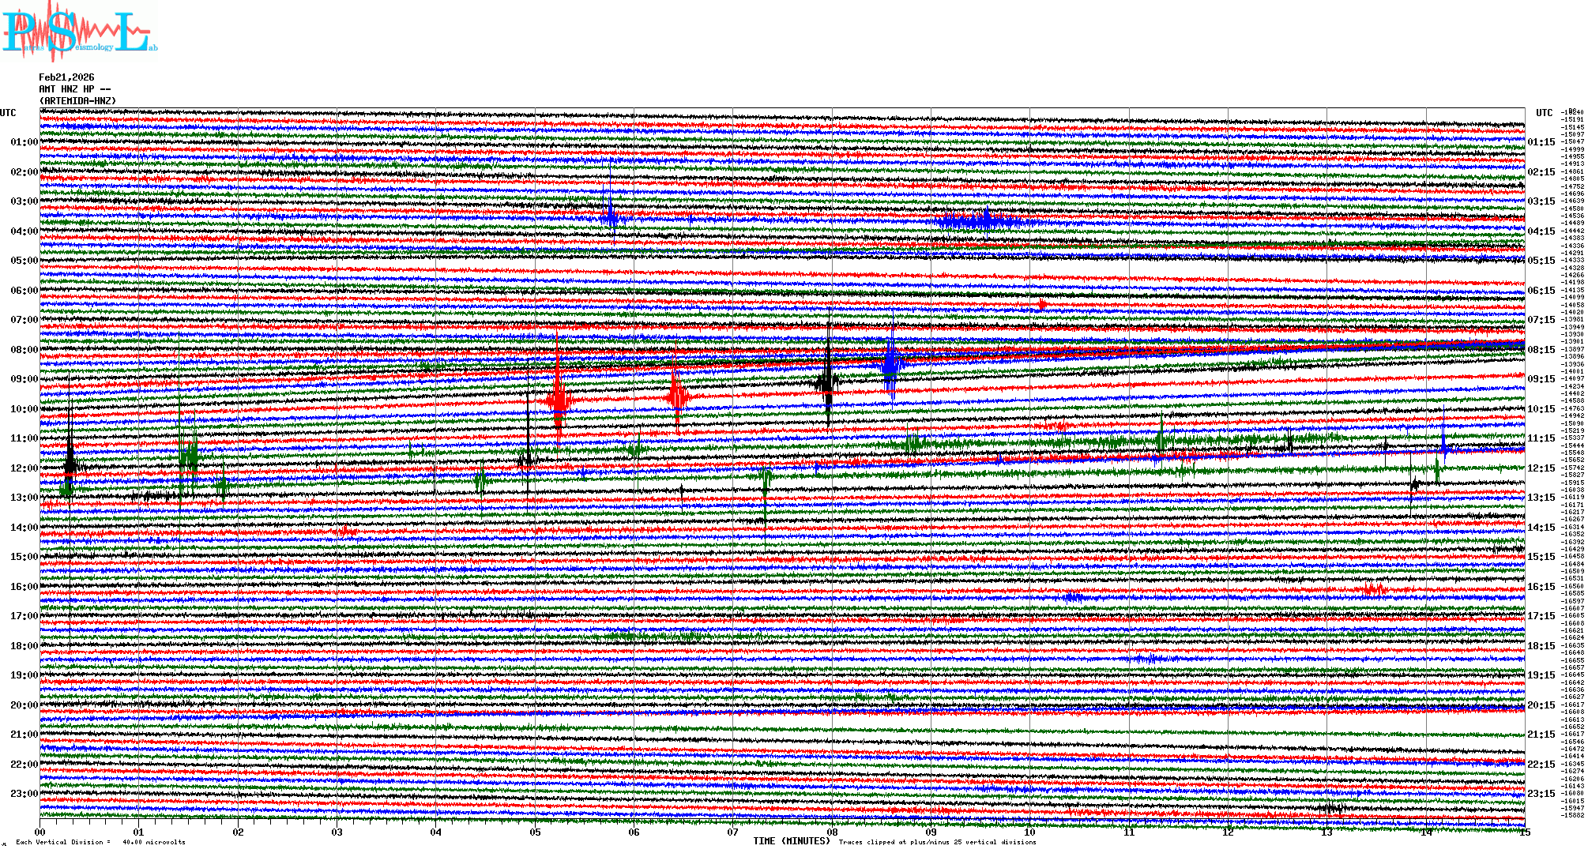
Task: Click minute marker 15 at bottom right
Action: pyautogui.click(x=1524, y=832)
